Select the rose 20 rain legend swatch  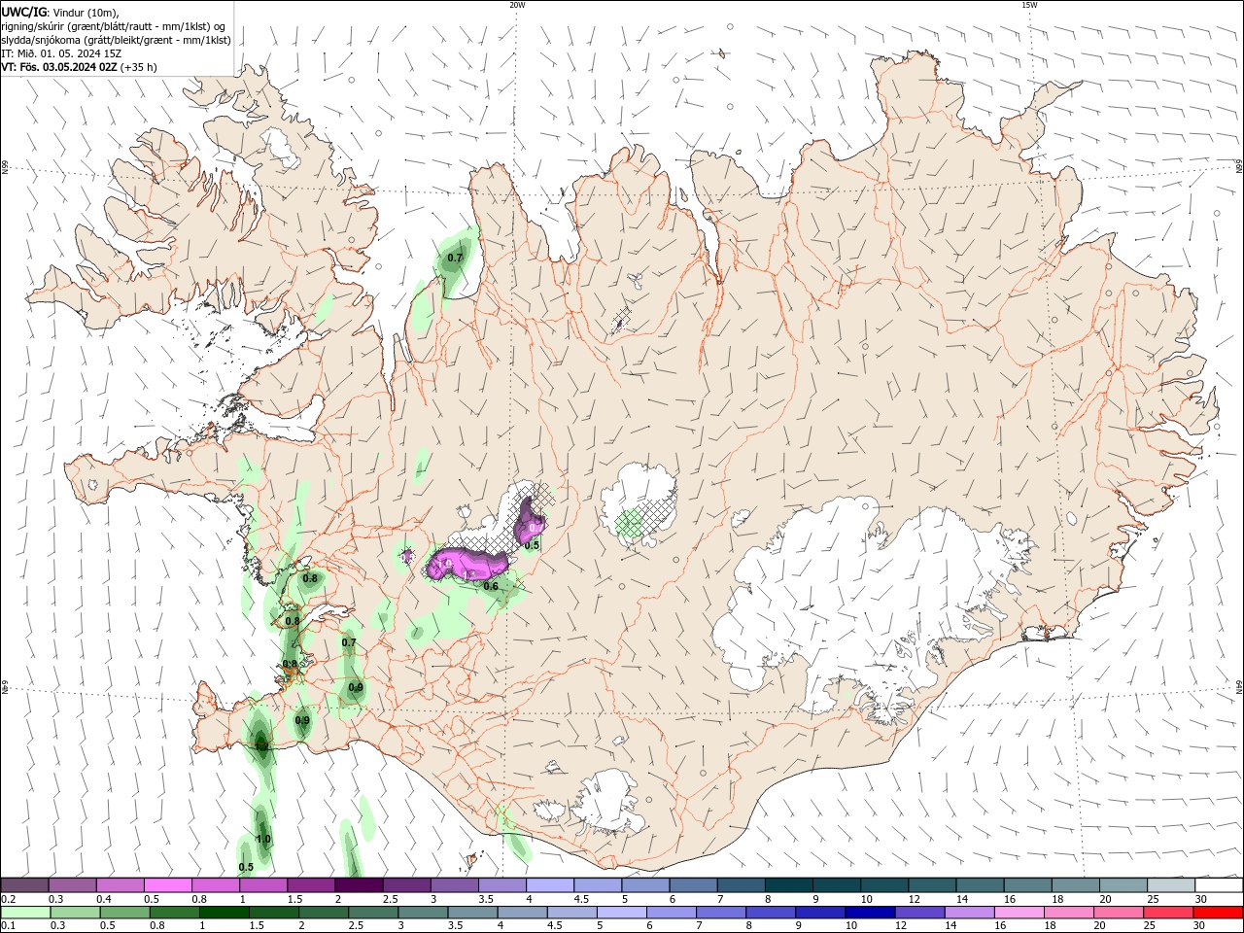coord(1118,913)
